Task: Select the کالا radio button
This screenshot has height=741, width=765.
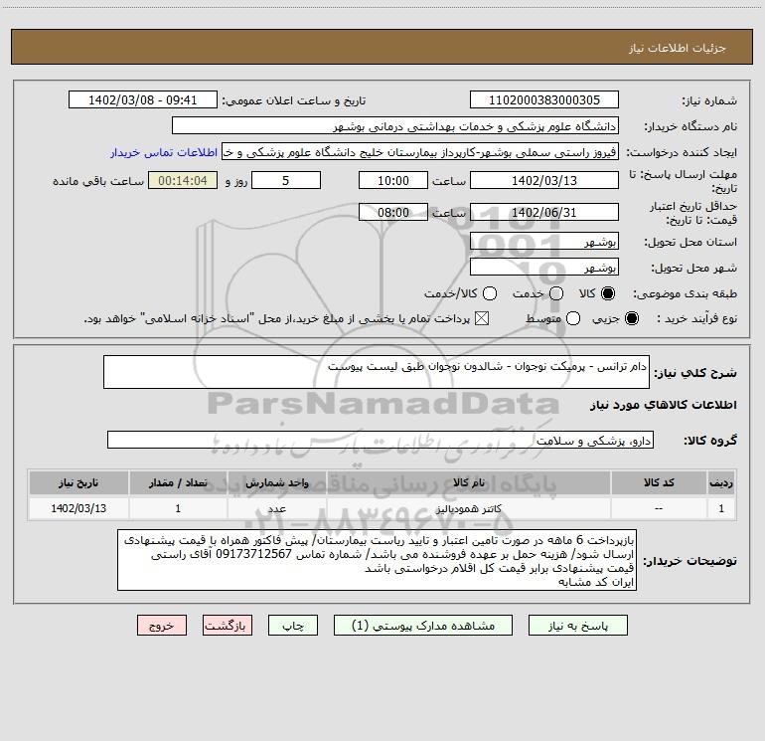Action: [608, 293]
